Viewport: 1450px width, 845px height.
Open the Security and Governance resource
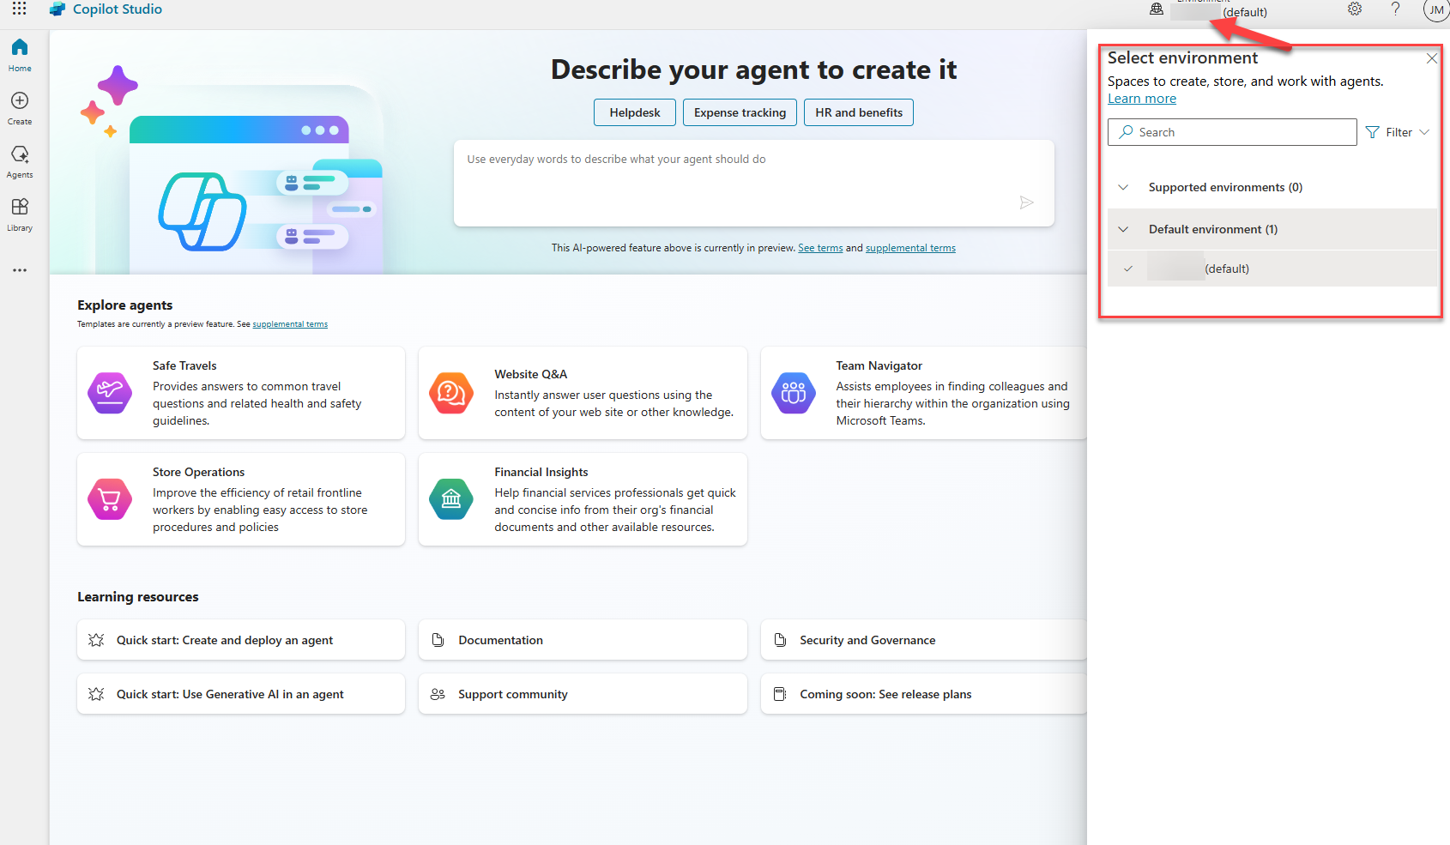924,640
